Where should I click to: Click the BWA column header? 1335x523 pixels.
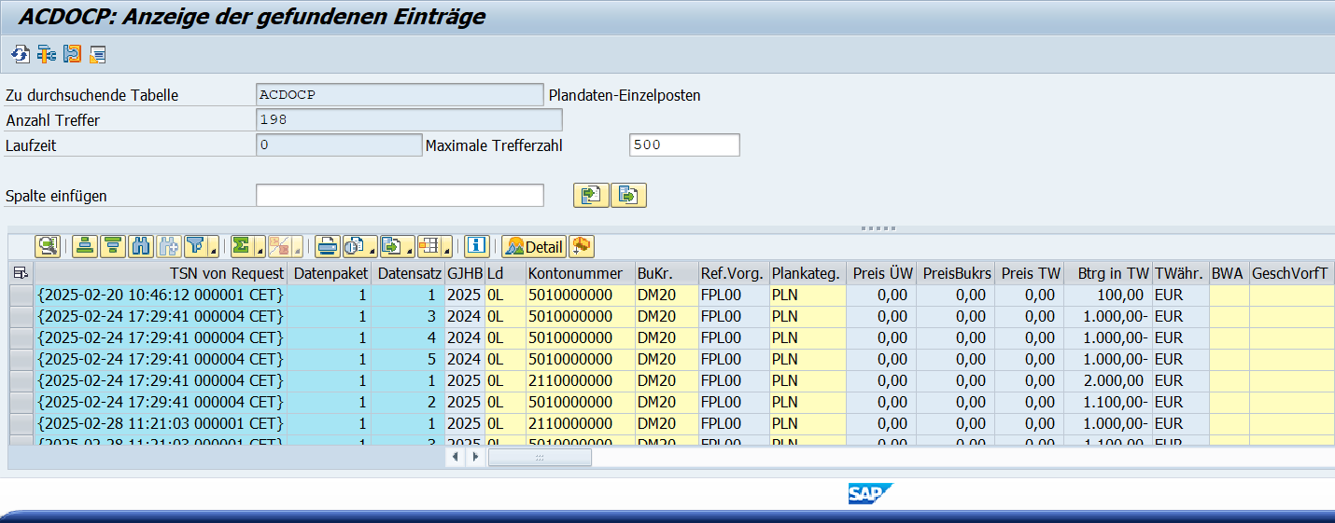click(x=1229, y=273)
